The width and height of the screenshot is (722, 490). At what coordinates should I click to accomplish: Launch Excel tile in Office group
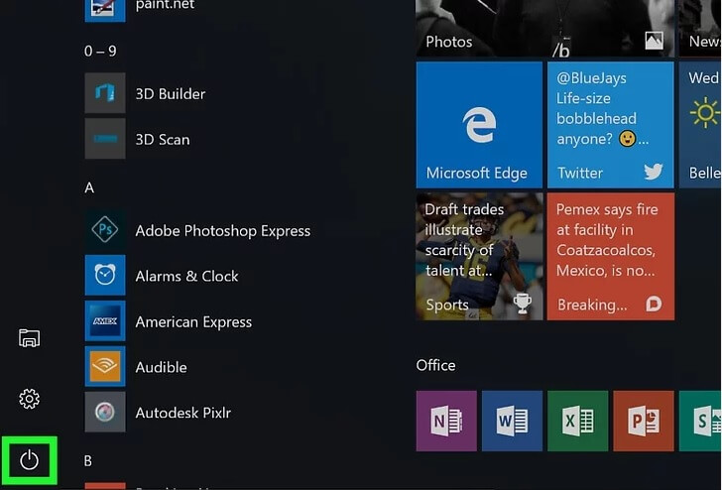click(578, 421)
